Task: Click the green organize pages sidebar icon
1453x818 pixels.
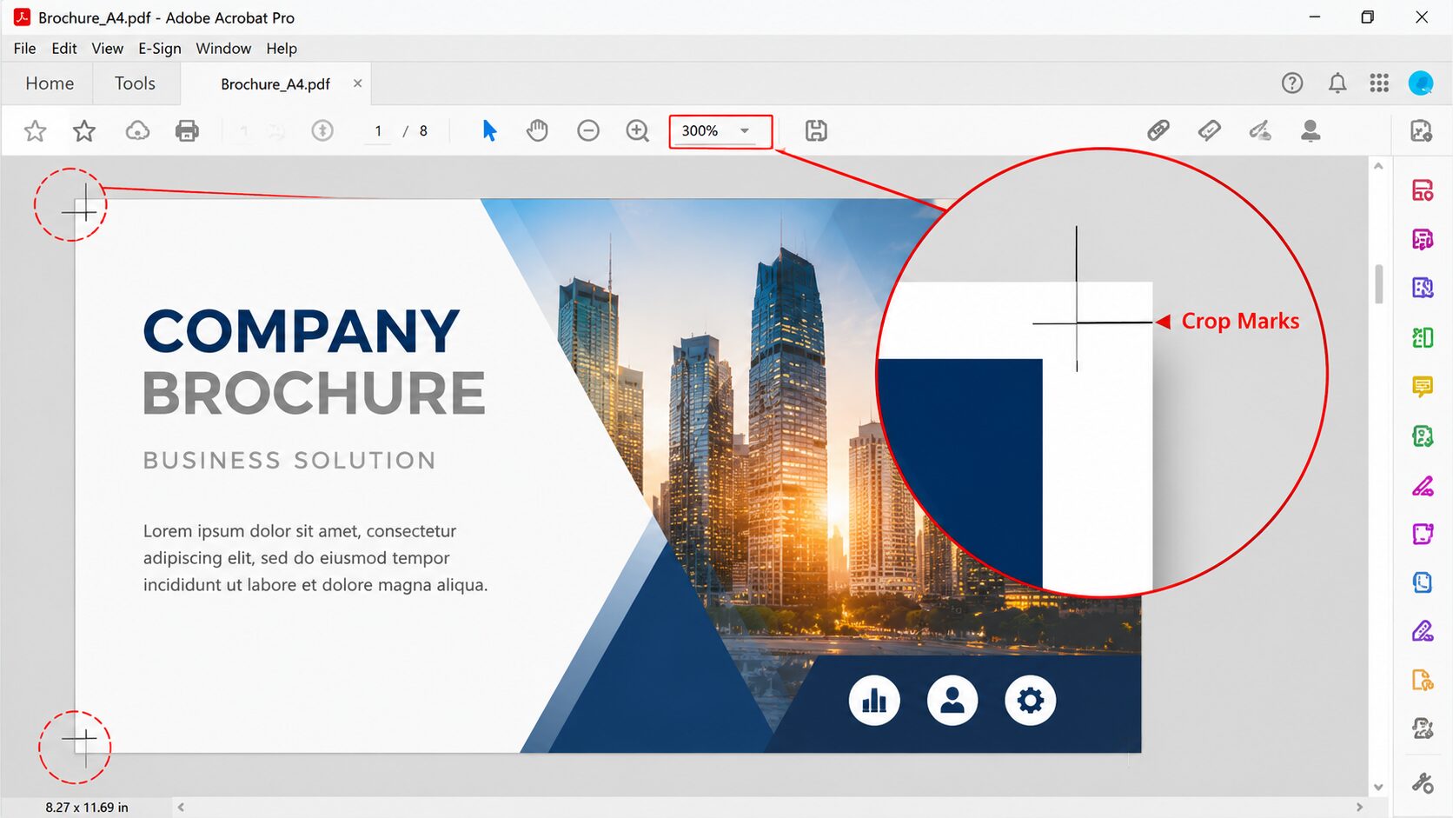Action: [1423, 337]
